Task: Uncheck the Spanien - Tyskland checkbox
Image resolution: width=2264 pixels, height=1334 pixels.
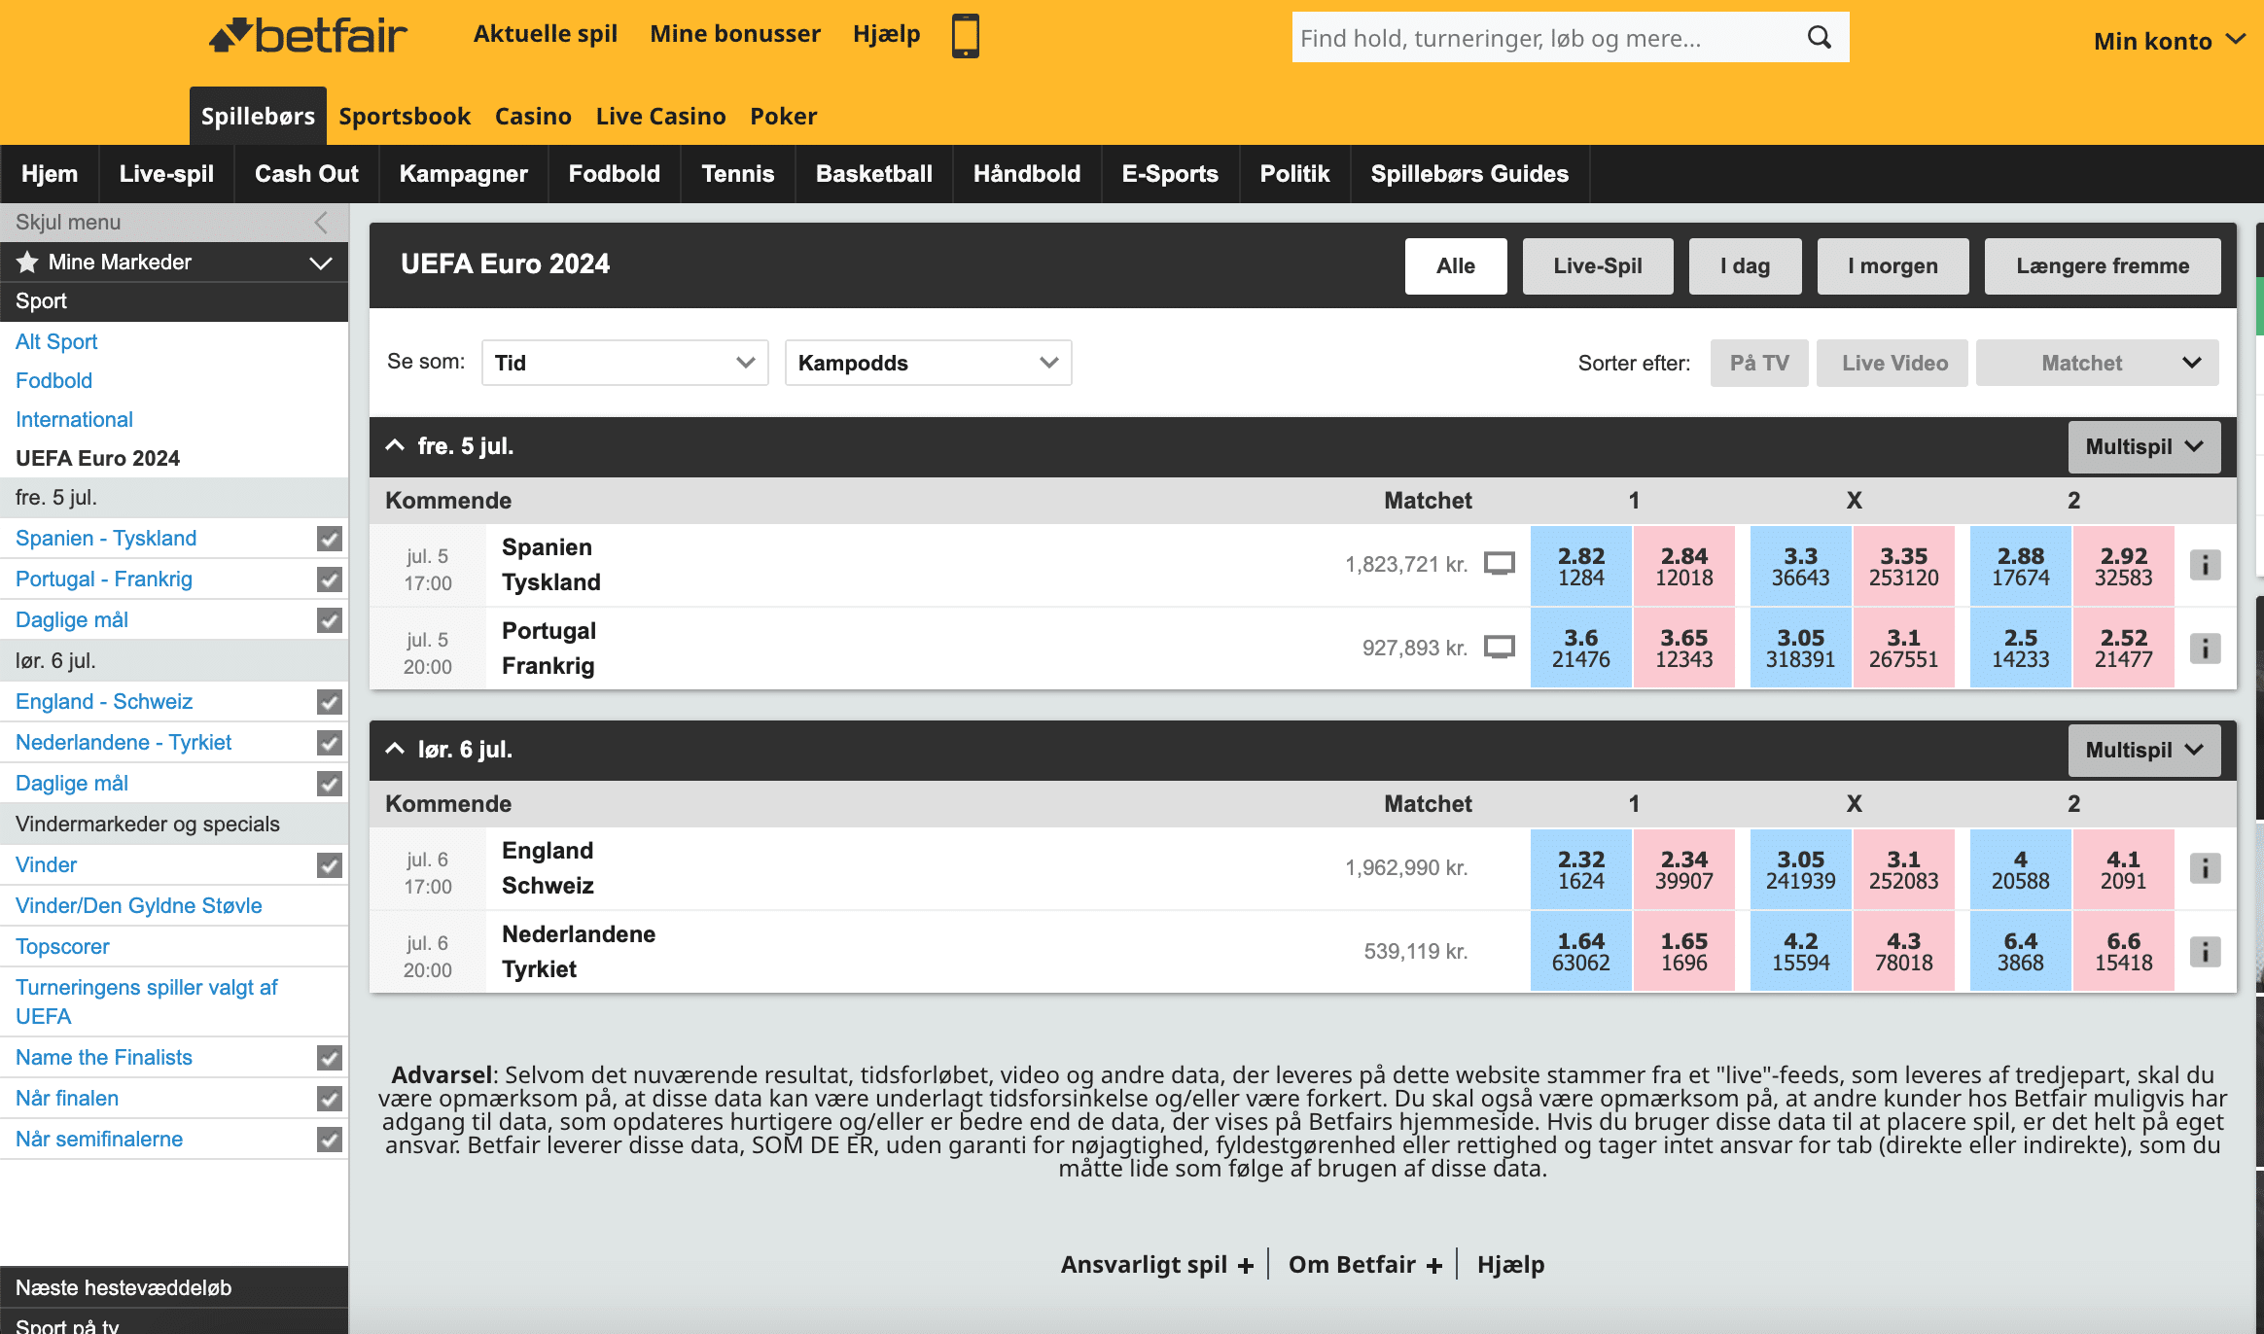Action: [330, 539]
